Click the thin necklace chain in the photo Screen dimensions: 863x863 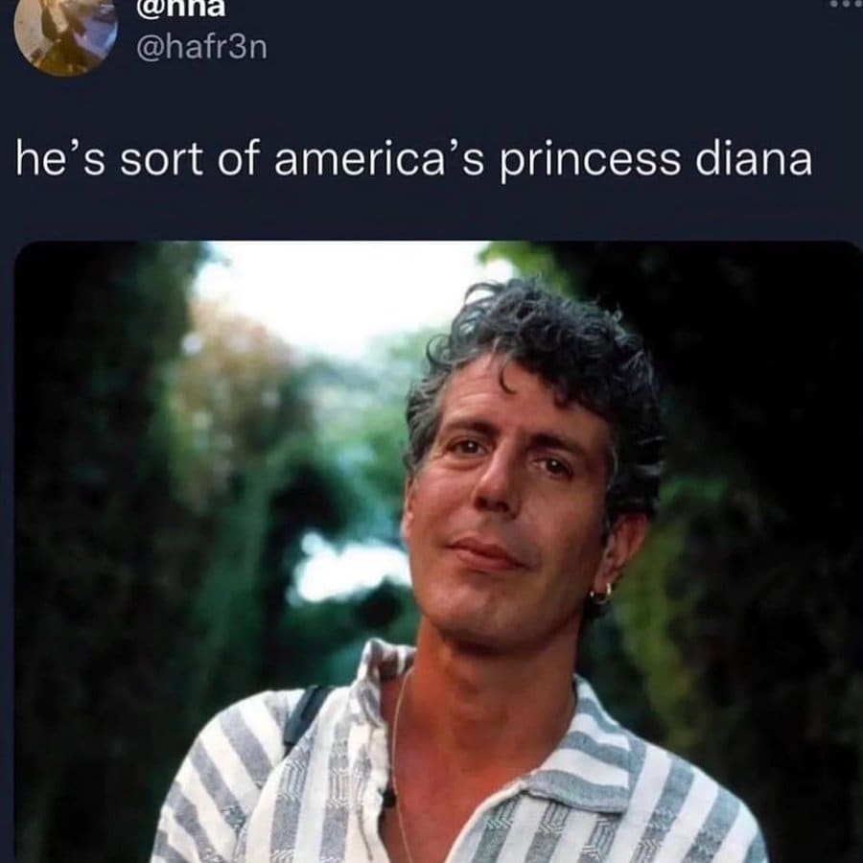click(x=397, y=759)
